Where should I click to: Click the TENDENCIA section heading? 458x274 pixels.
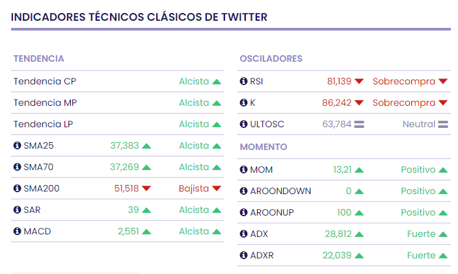[x=38, y=59]
